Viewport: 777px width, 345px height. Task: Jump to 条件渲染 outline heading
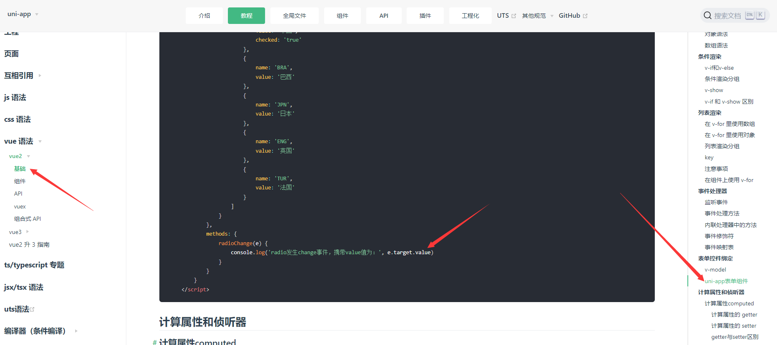tap(710, 57)
